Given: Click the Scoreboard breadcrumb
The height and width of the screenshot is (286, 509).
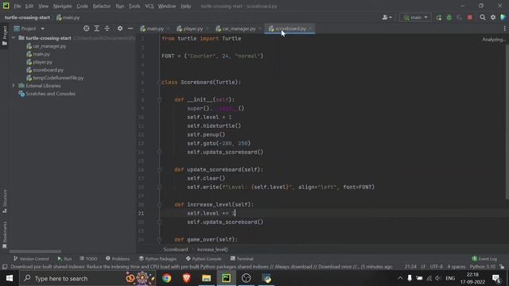Looking at the screenshot, I should point(176,249).
